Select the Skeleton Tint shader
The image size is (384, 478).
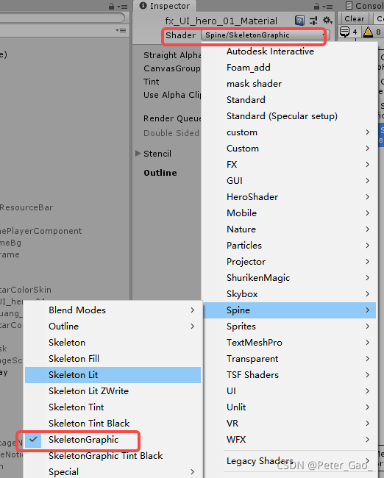click(x=113, y=407)
